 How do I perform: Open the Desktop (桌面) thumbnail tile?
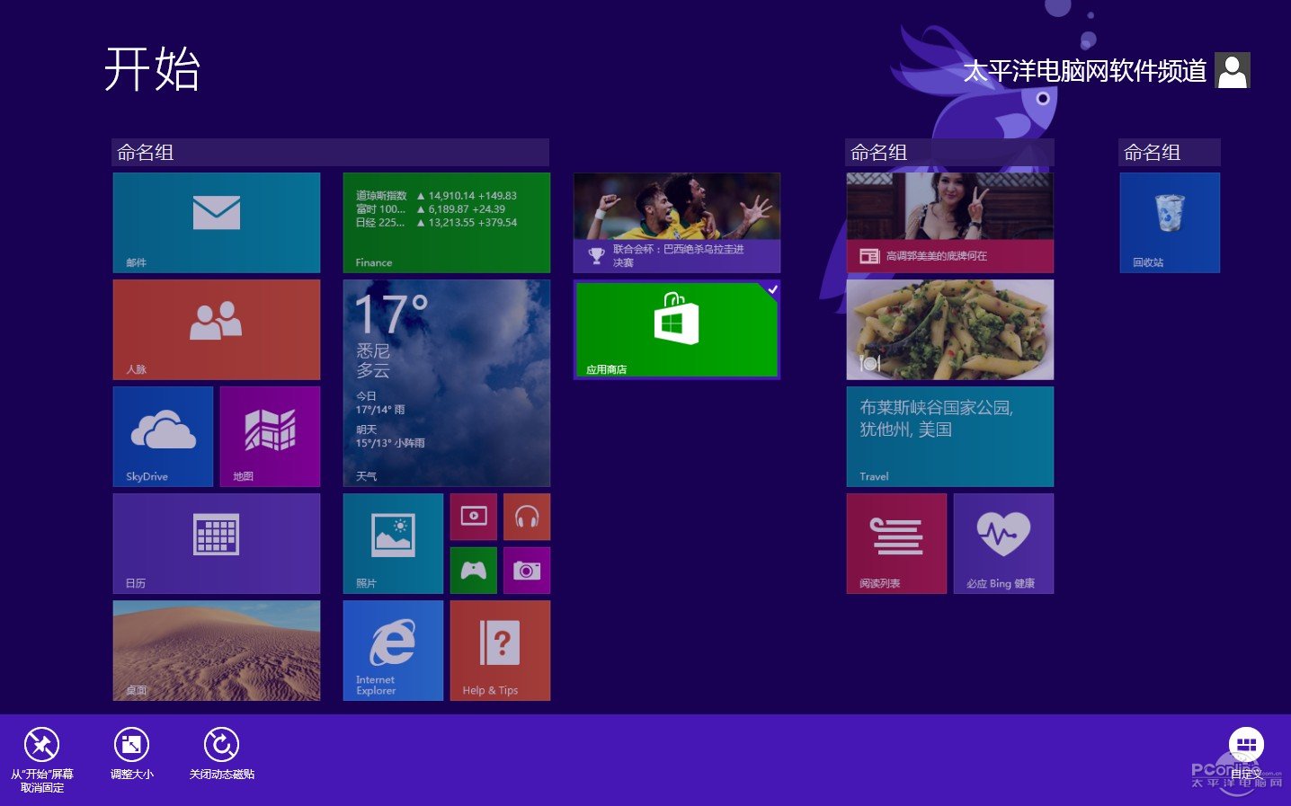(x=216, y=651)
